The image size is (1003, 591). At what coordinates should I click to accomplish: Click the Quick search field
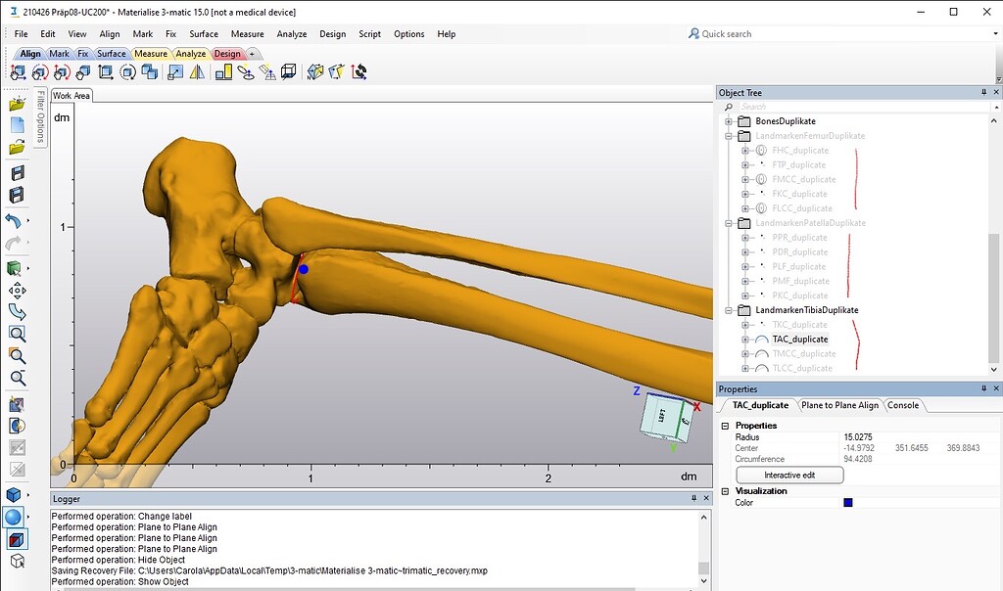point(744,34)
